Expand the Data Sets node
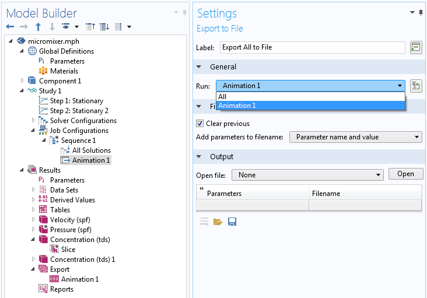 click(x=33, y=190)
